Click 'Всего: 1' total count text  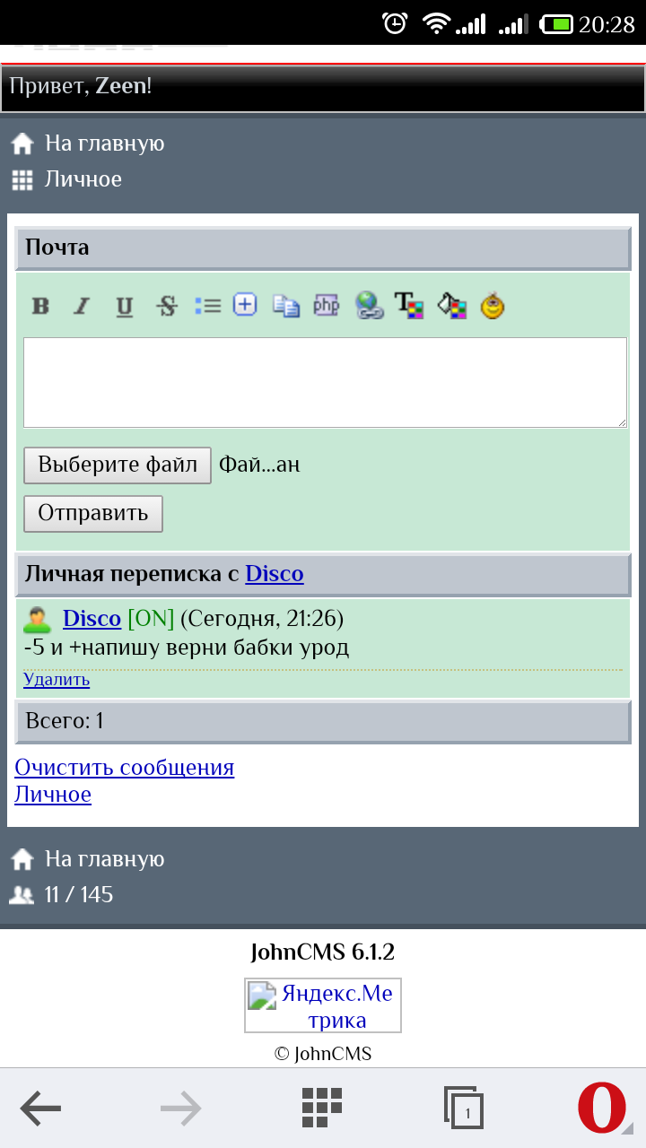click(x=65, y=721)
